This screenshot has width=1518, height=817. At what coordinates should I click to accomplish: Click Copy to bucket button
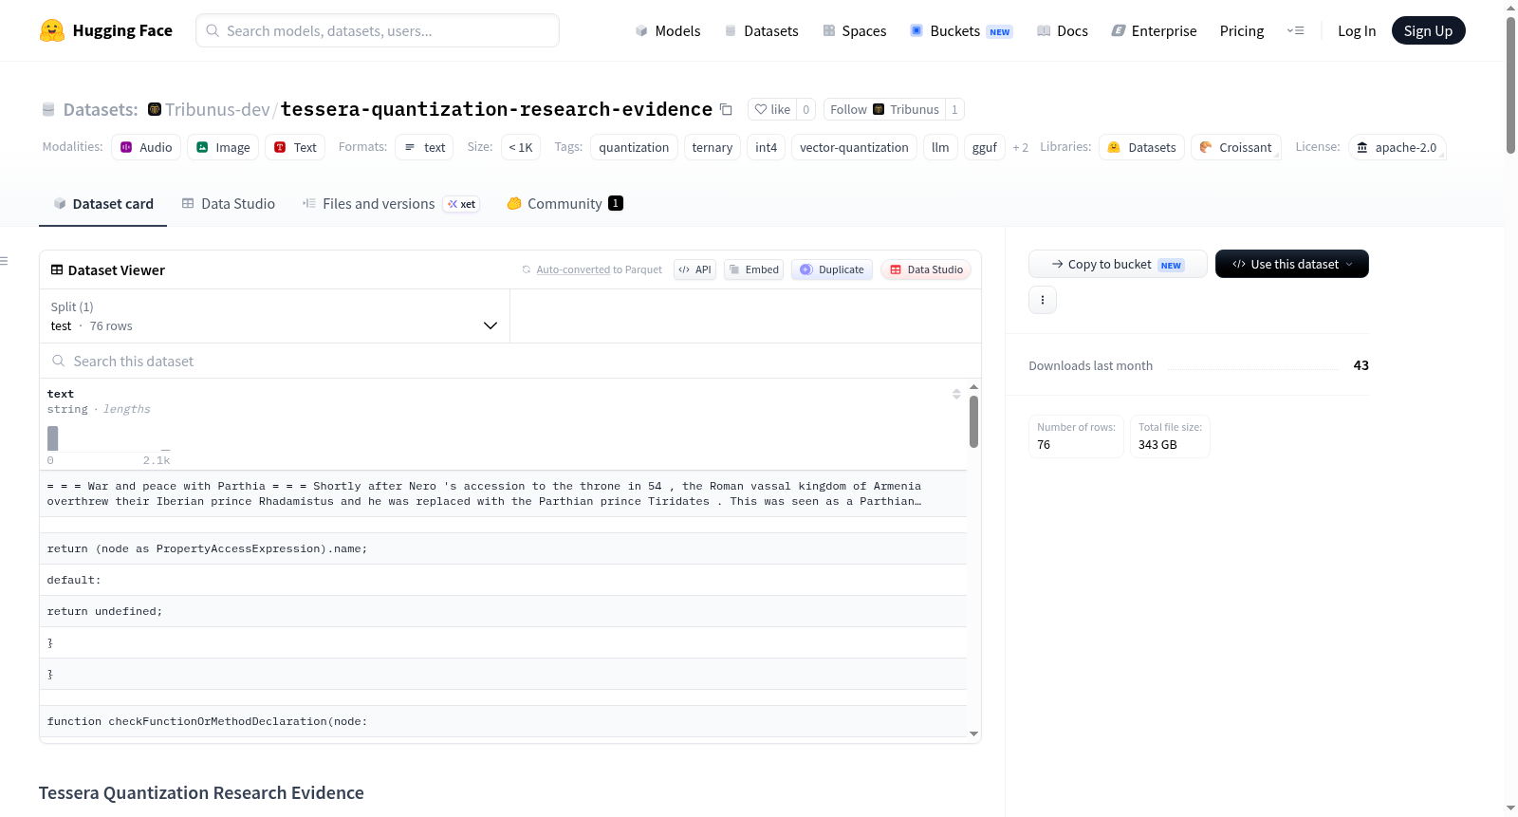click(x=1118, y=264)
